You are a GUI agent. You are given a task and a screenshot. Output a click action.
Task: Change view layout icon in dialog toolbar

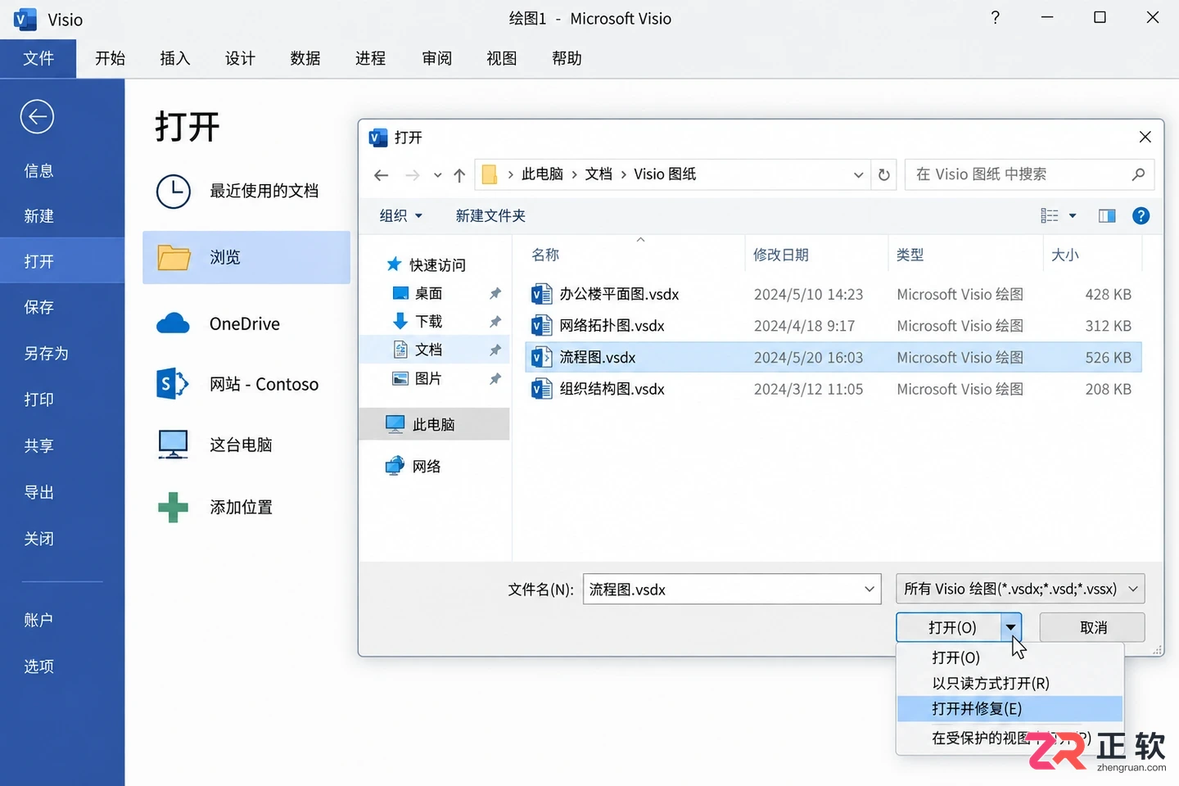tap(1050, 215)
